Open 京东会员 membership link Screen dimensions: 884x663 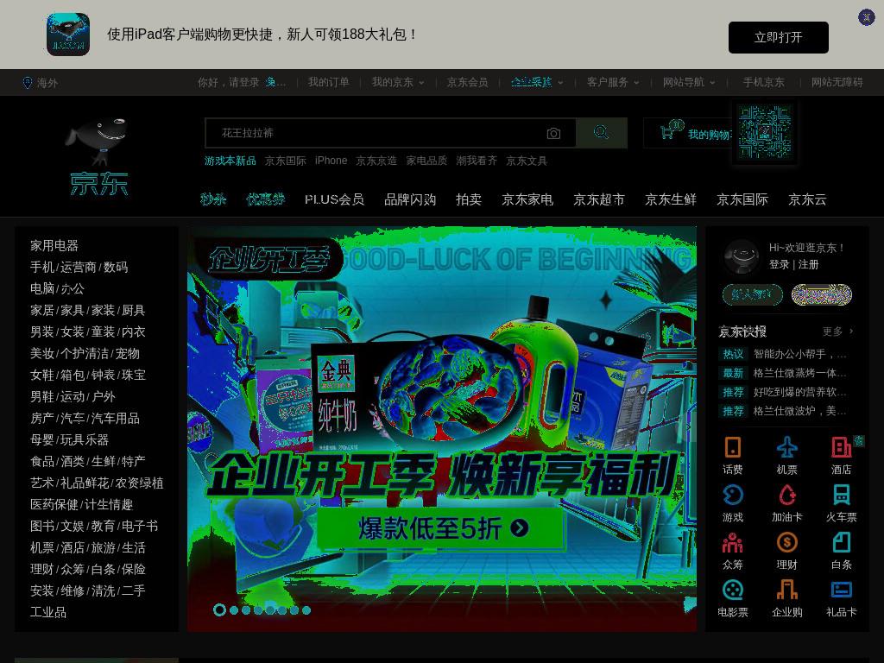click(x=467, y=82)
